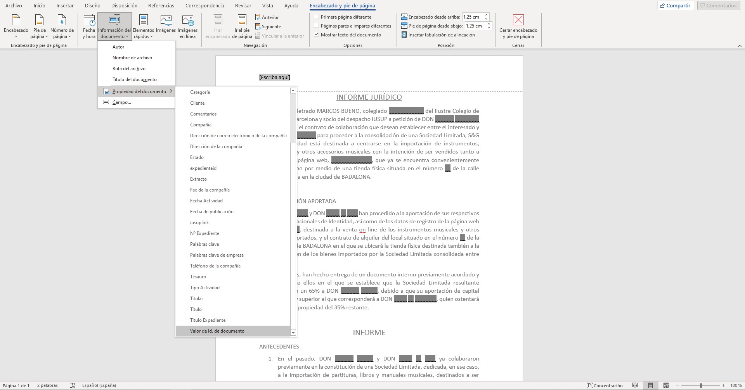Click the Siguiente navigation button
The height and width of the screenshot is (390, 745).
268,26
